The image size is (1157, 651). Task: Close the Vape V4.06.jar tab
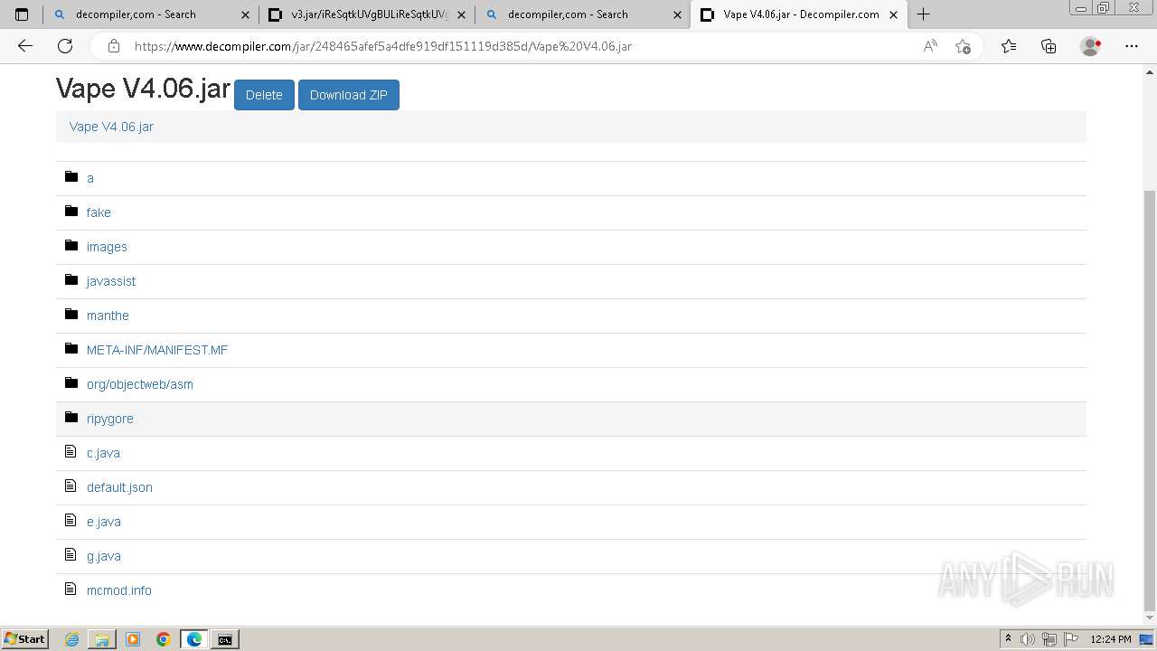[894, 14]
